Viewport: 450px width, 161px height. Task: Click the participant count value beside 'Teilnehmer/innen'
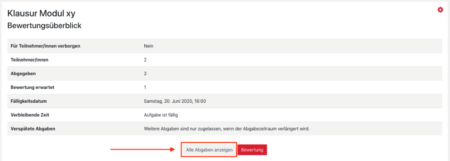145,60
